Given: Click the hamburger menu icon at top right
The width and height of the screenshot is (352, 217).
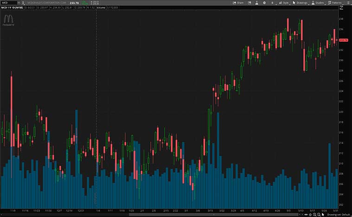Looking at the screenshot, I should [x=349, y=2].
